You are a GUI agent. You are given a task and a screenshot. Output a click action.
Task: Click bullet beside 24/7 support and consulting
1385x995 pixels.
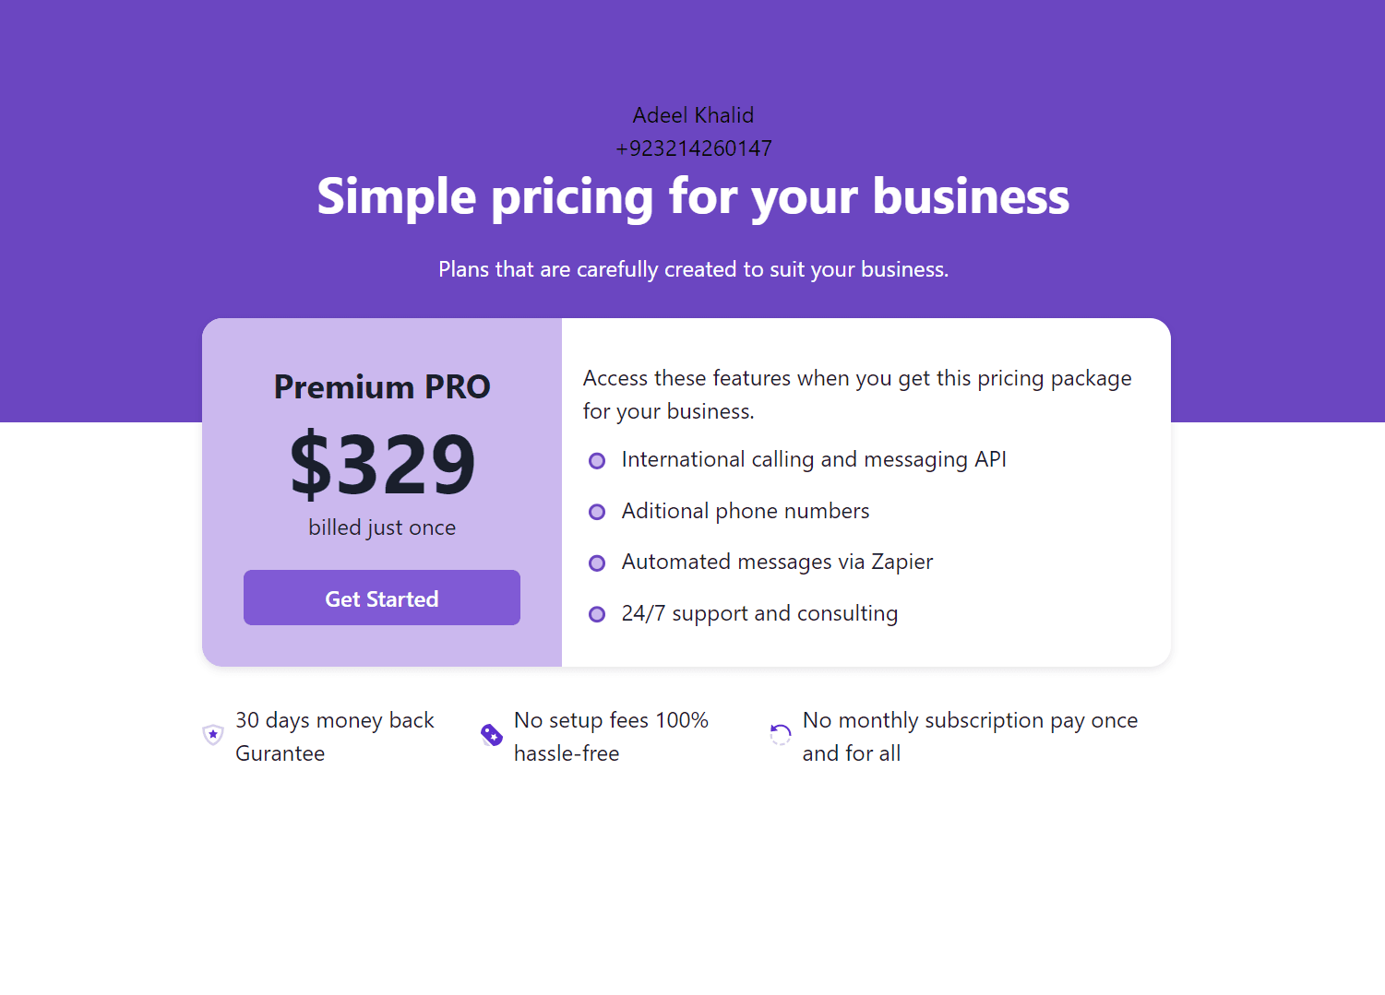click(x=597, y=614)
